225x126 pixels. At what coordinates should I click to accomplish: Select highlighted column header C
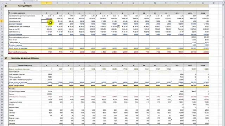(46, 3)
